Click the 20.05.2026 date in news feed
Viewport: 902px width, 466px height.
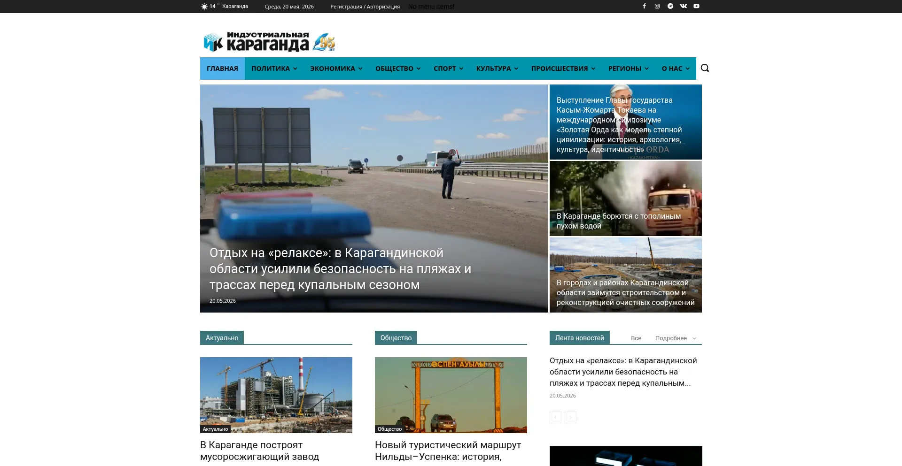[563, 396]
